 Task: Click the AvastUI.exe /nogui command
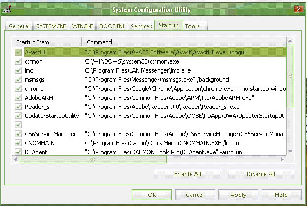pos(165,52)
